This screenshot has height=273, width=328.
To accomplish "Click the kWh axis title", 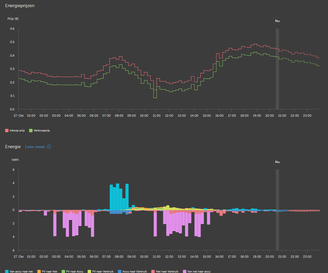I will point(15,160).
